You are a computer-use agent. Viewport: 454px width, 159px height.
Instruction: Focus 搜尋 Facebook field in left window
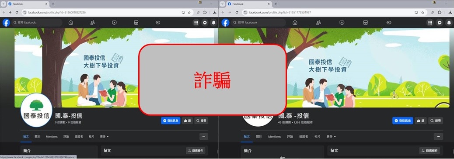37,23
